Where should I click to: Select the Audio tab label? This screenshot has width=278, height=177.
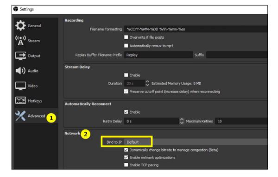33,71
